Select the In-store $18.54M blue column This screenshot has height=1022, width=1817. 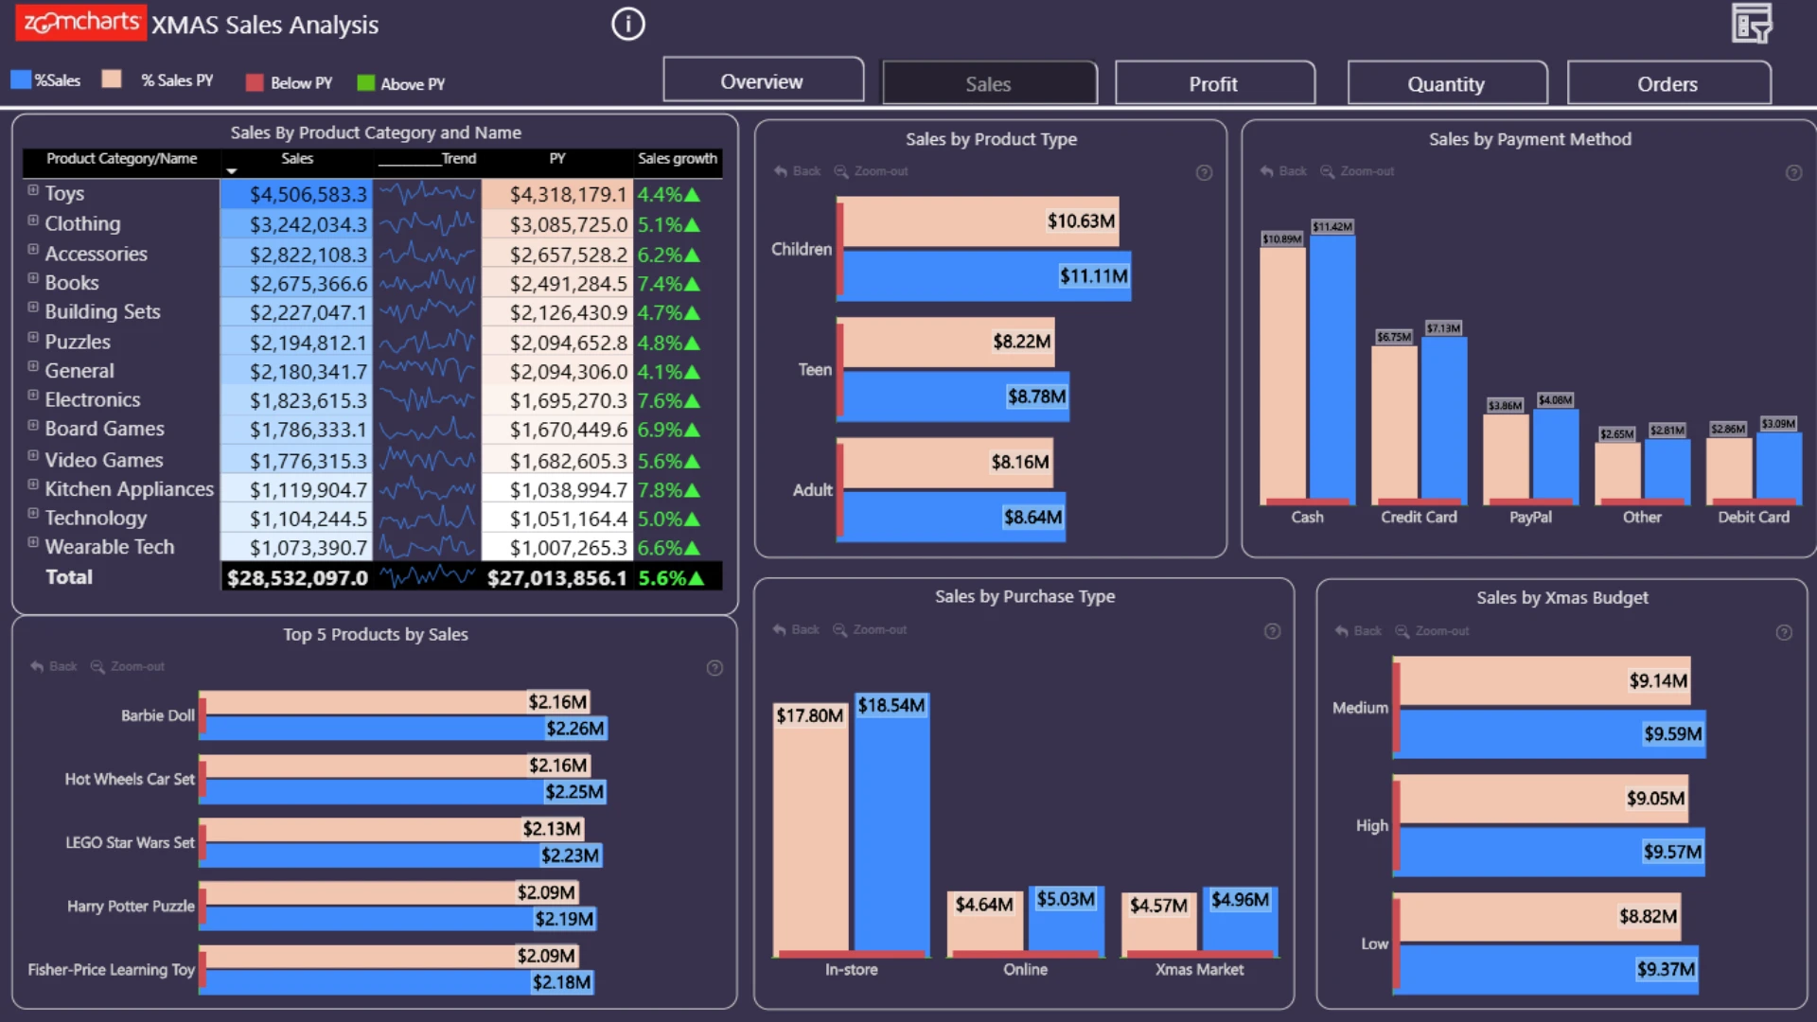click(x=891, y=825)
